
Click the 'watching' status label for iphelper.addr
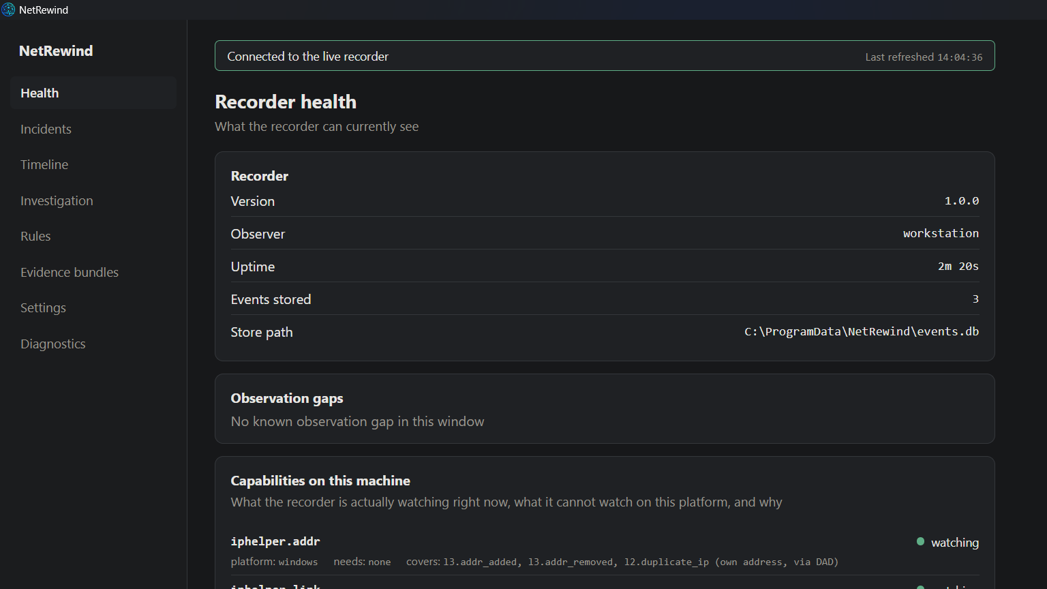pyautogui.click(x=955, y=543)
